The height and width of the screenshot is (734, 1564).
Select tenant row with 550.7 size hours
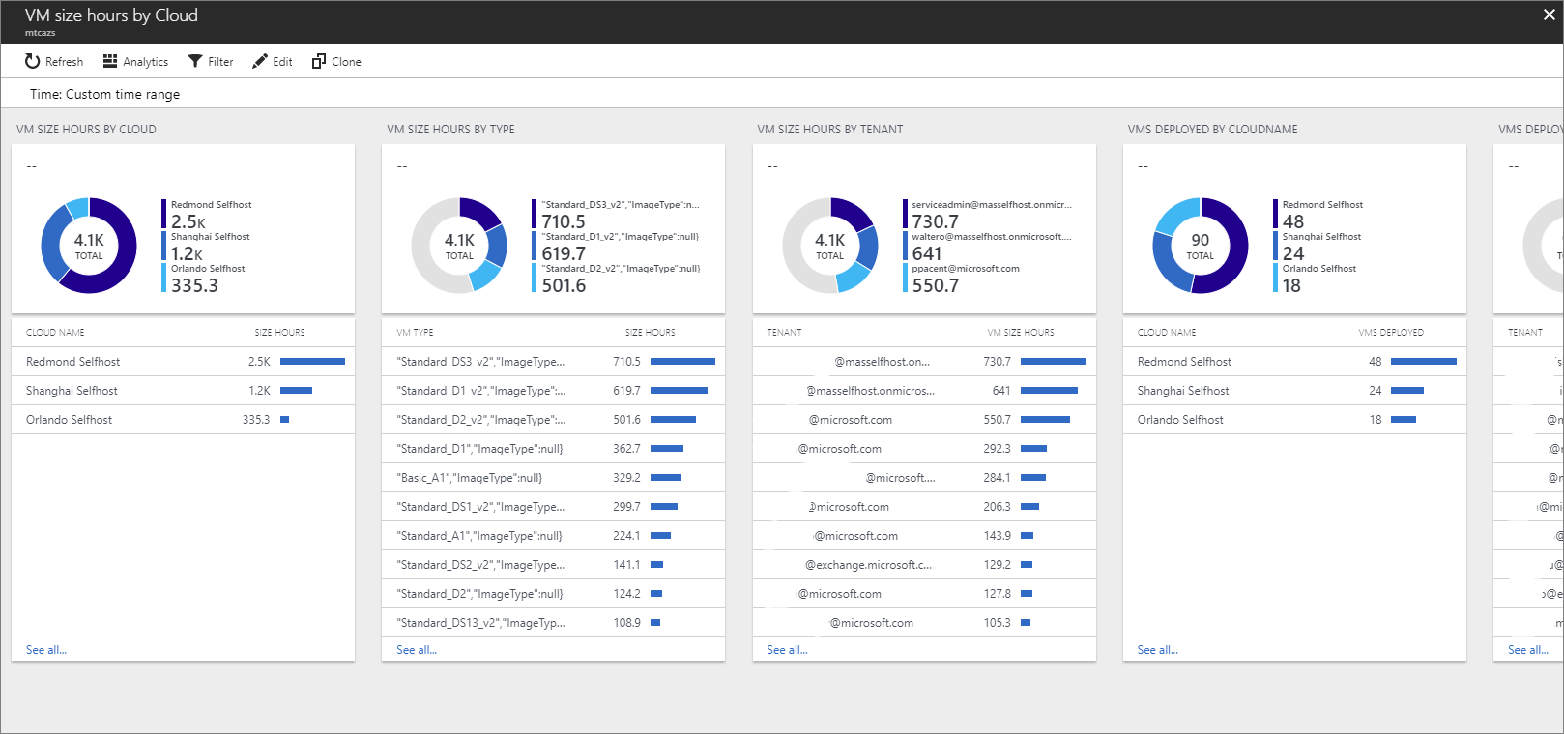click(924, 420)
